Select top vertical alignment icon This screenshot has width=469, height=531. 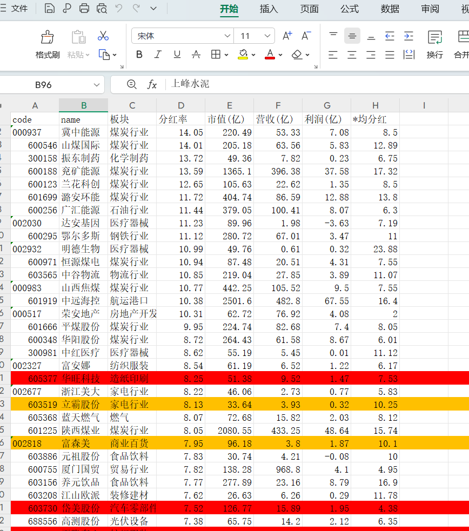[x=333, y=36]
